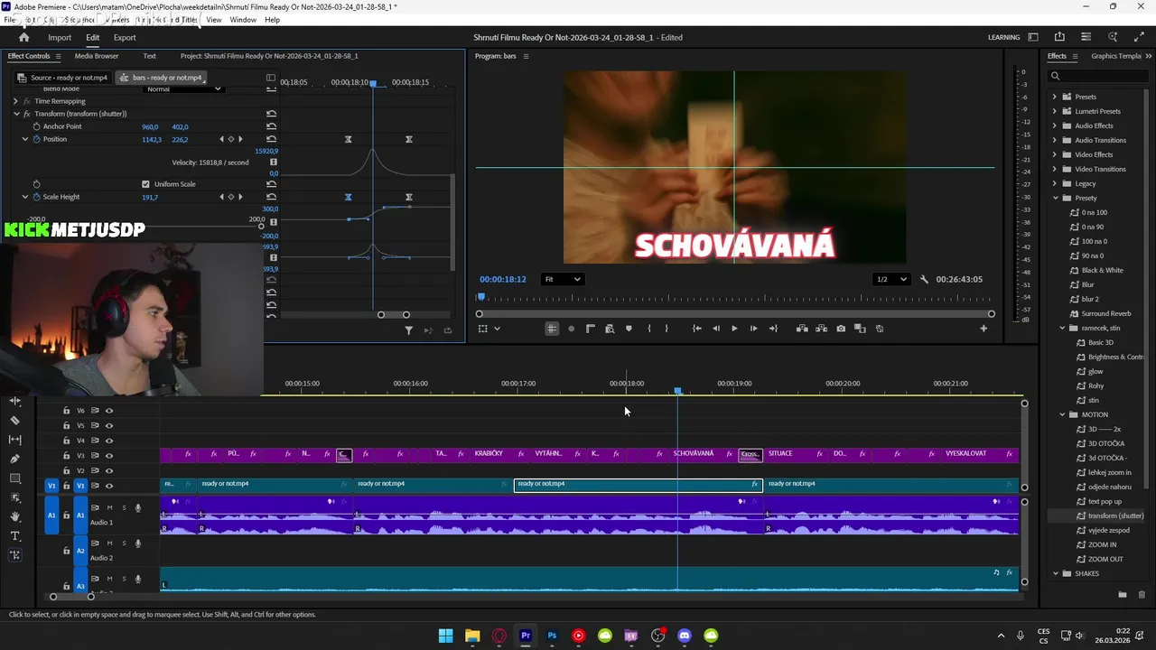Select the Pen tool
The image size is (1156, 650).
click(15, 459)
